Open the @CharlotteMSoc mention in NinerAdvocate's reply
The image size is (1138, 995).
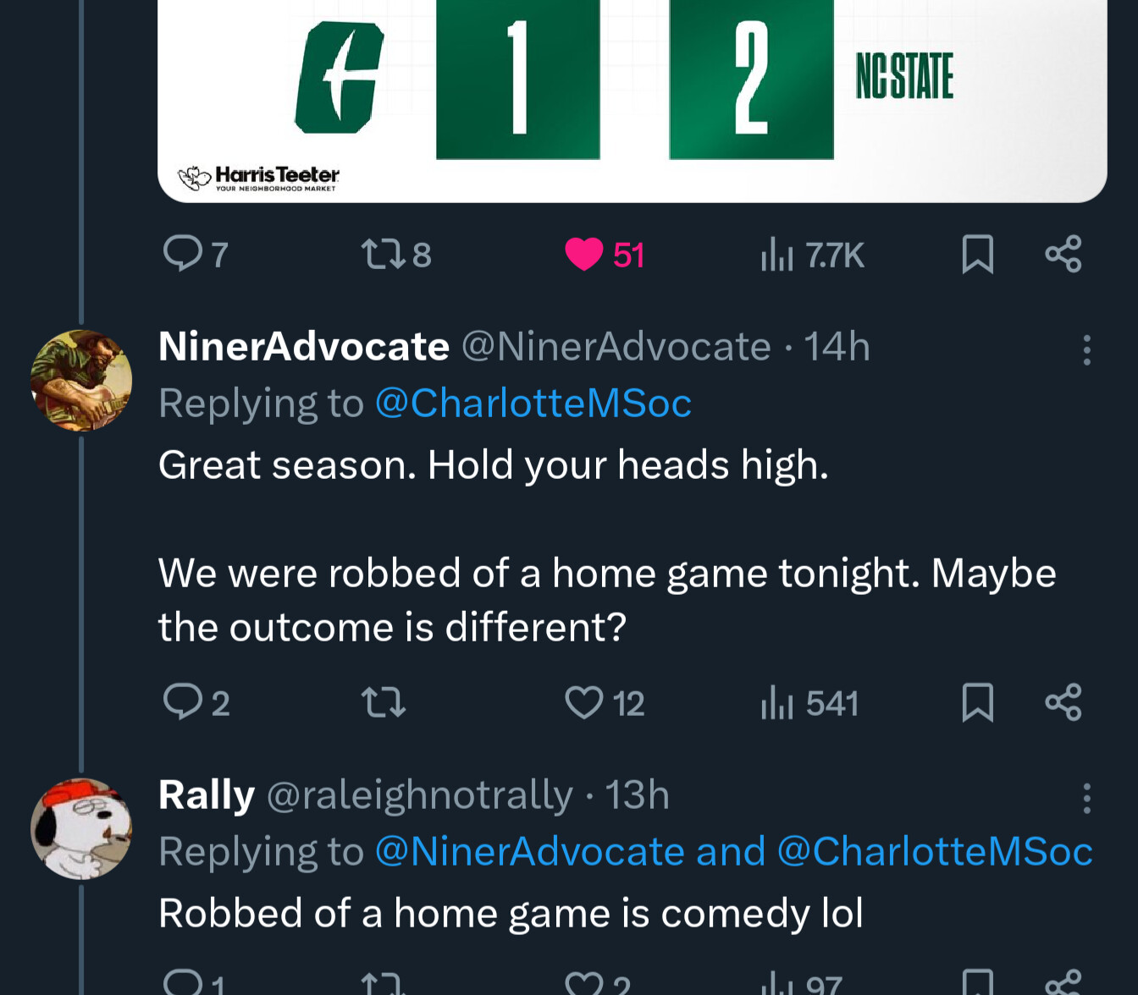coord(533,403)
